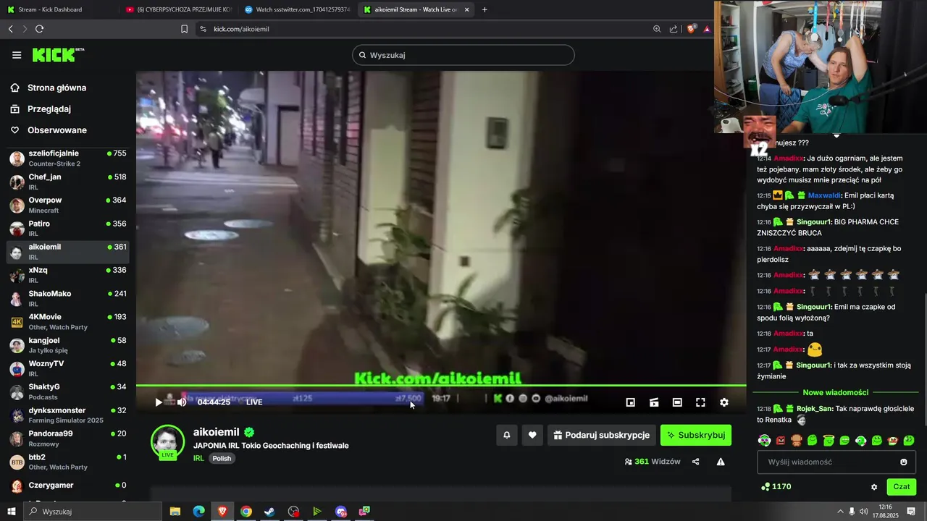Click the Kick logo

(58, 55)
